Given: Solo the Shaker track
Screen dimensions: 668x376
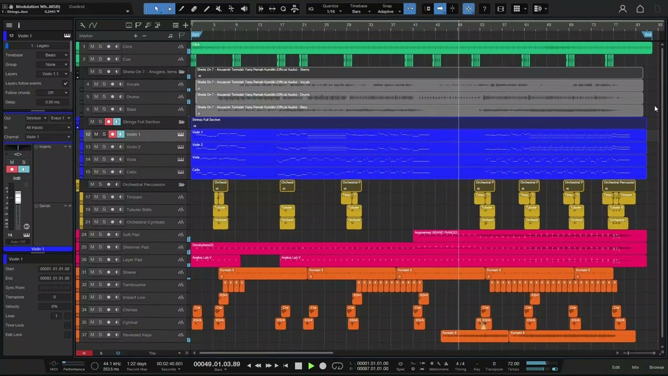Looking at the screenshot, I should point(100,272).
